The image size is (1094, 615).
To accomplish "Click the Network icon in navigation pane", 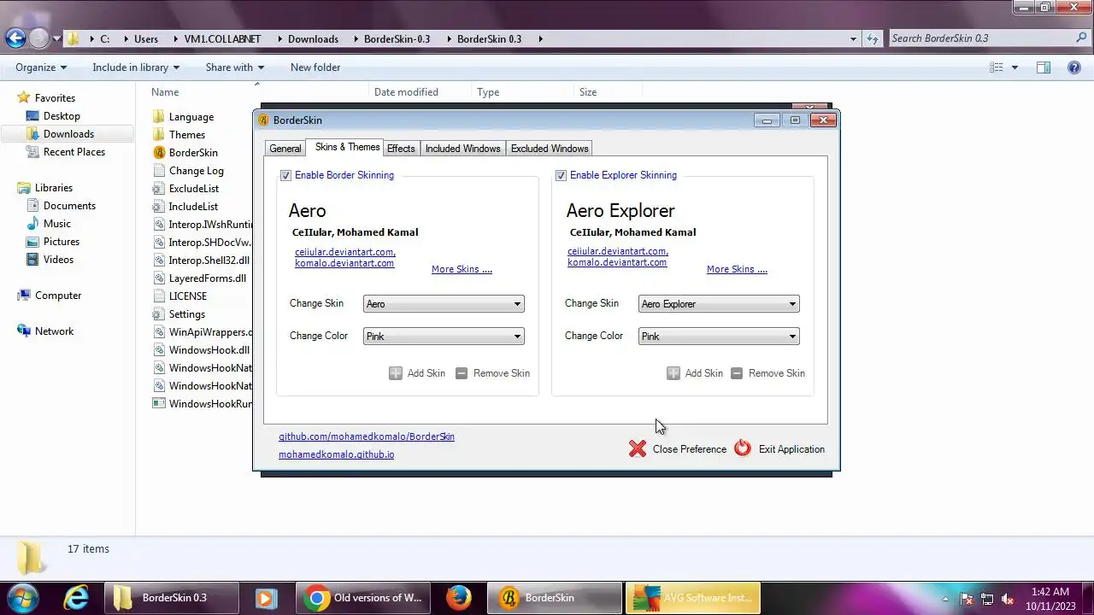I will [24, 331].
